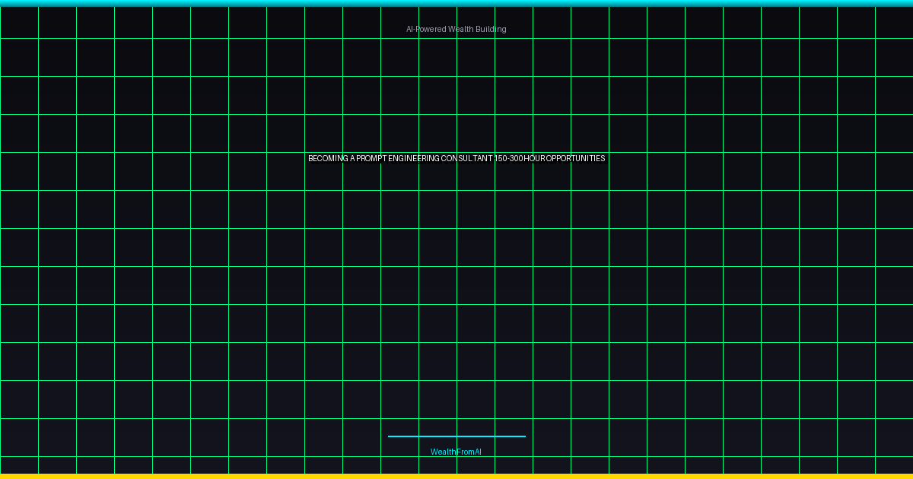Click the word BECOMING in the headline

click(328, 159)
